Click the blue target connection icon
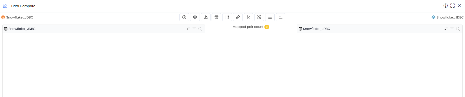The width and height of the screenshot is (465, 97). tap(433, 17)
